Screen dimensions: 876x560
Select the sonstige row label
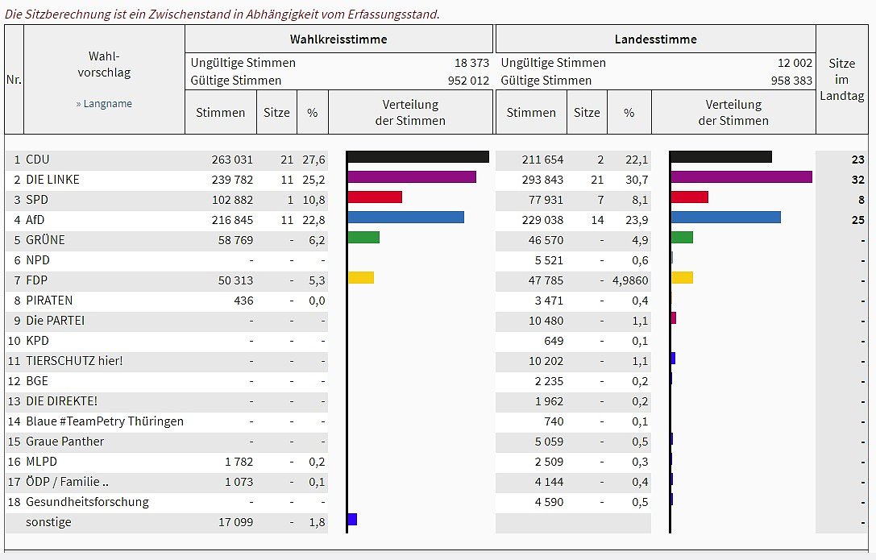tap(48, 522)
